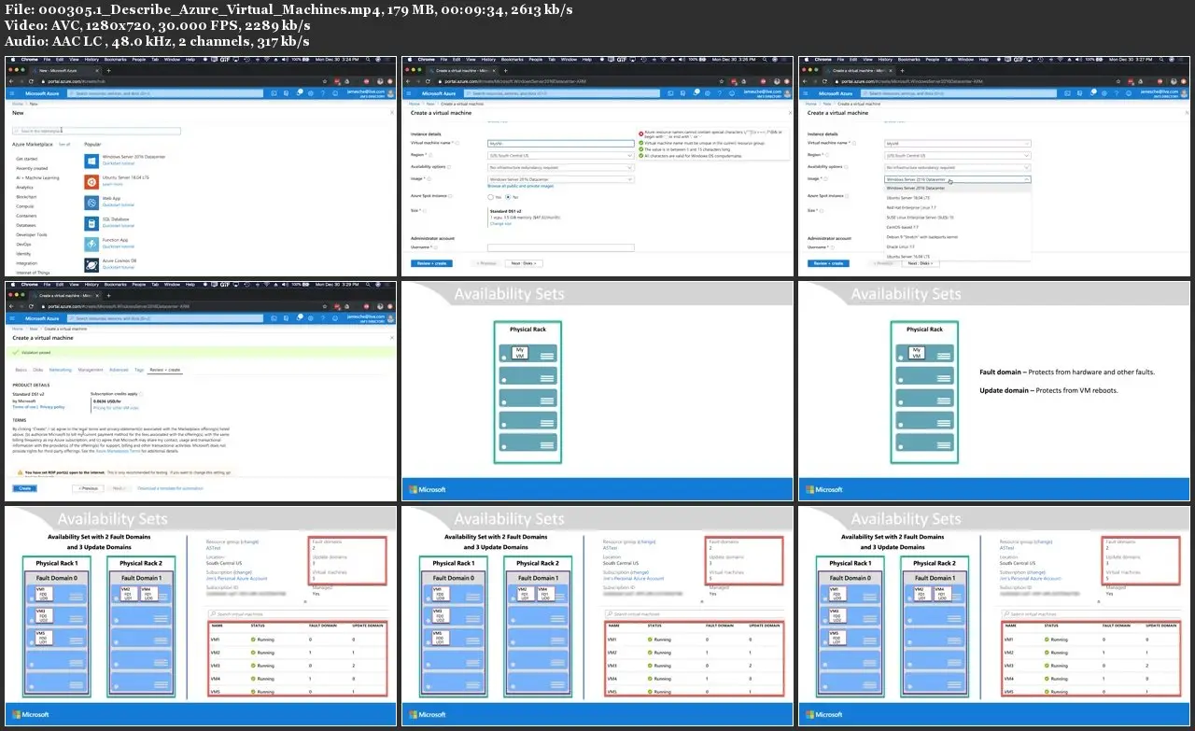Open Availability options dropdown in open-image-list frame
The height and width of the screenshot is (731, 1195).
[x=957, y=167]
